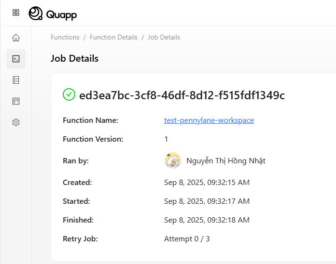Click the Job Details breadcrumb
The height and width of the screenshot is (264, 336).
[x=164, y=37]
